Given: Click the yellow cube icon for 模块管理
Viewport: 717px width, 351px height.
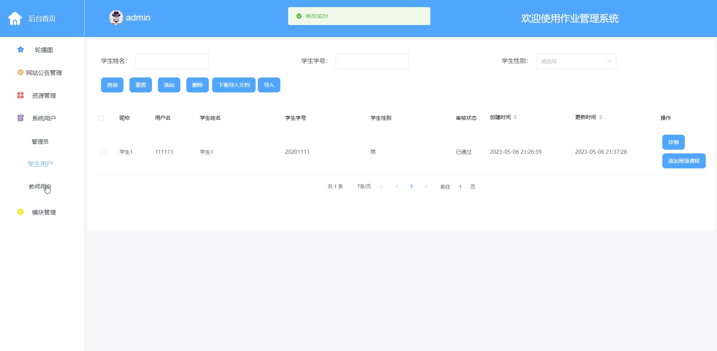Looking at the screenshot, I should pos(21,212).
